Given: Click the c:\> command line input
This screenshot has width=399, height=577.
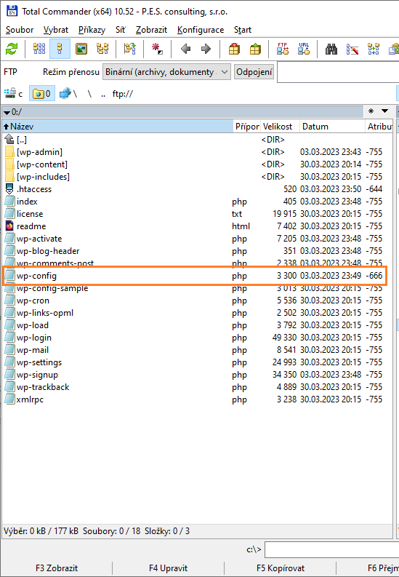Looking at the screenshot, I should click(x=331, y=550).
